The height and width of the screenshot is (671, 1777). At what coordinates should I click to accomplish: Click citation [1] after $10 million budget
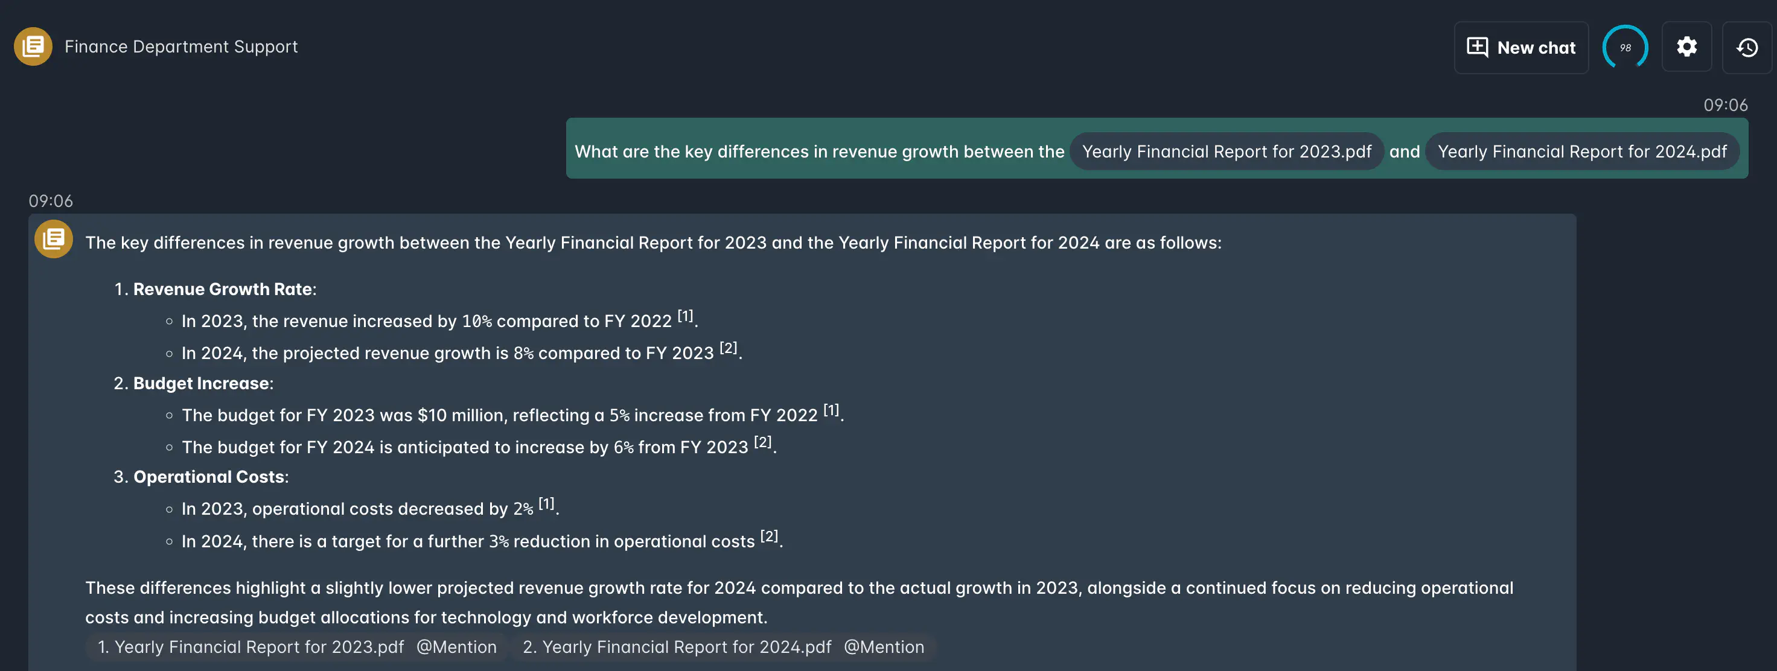pyautogui.click(x=831, y=410)
